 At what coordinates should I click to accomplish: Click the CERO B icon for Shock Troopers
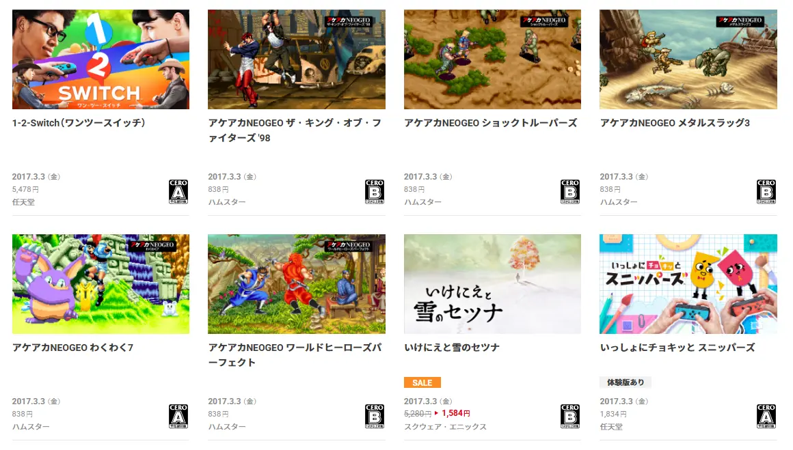tap(570, 191)
